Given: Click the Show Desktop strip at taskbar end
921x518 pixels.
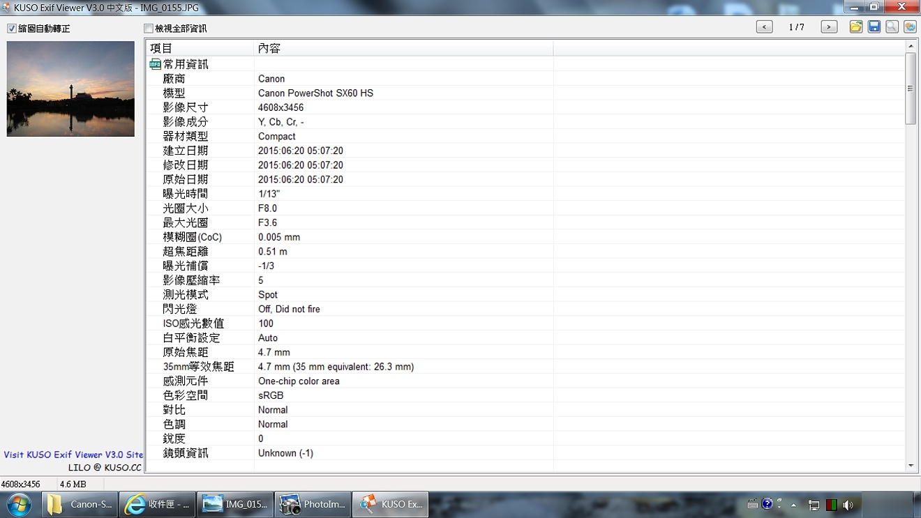Looking at the screenshot, I should (916, 505).
